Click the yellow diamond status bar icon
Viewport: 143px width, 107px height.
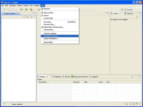pos(140,104)
